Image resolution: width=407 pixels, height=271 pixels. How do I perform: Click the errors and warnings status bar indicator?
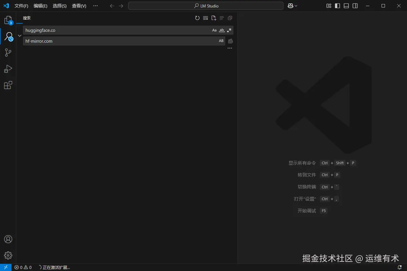[24, 267]
